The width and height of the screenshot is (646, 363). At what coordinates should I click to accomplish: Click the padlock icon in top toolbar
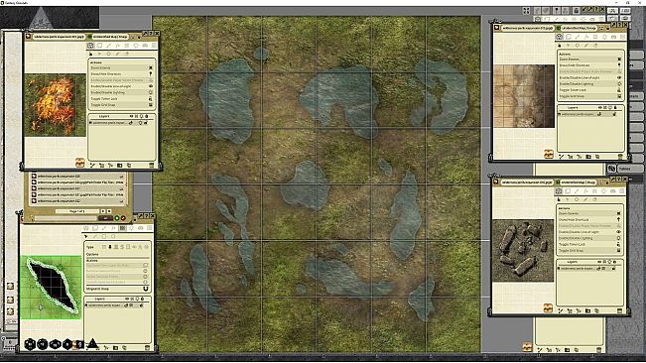pyautogui.click(x=576, y=11)
